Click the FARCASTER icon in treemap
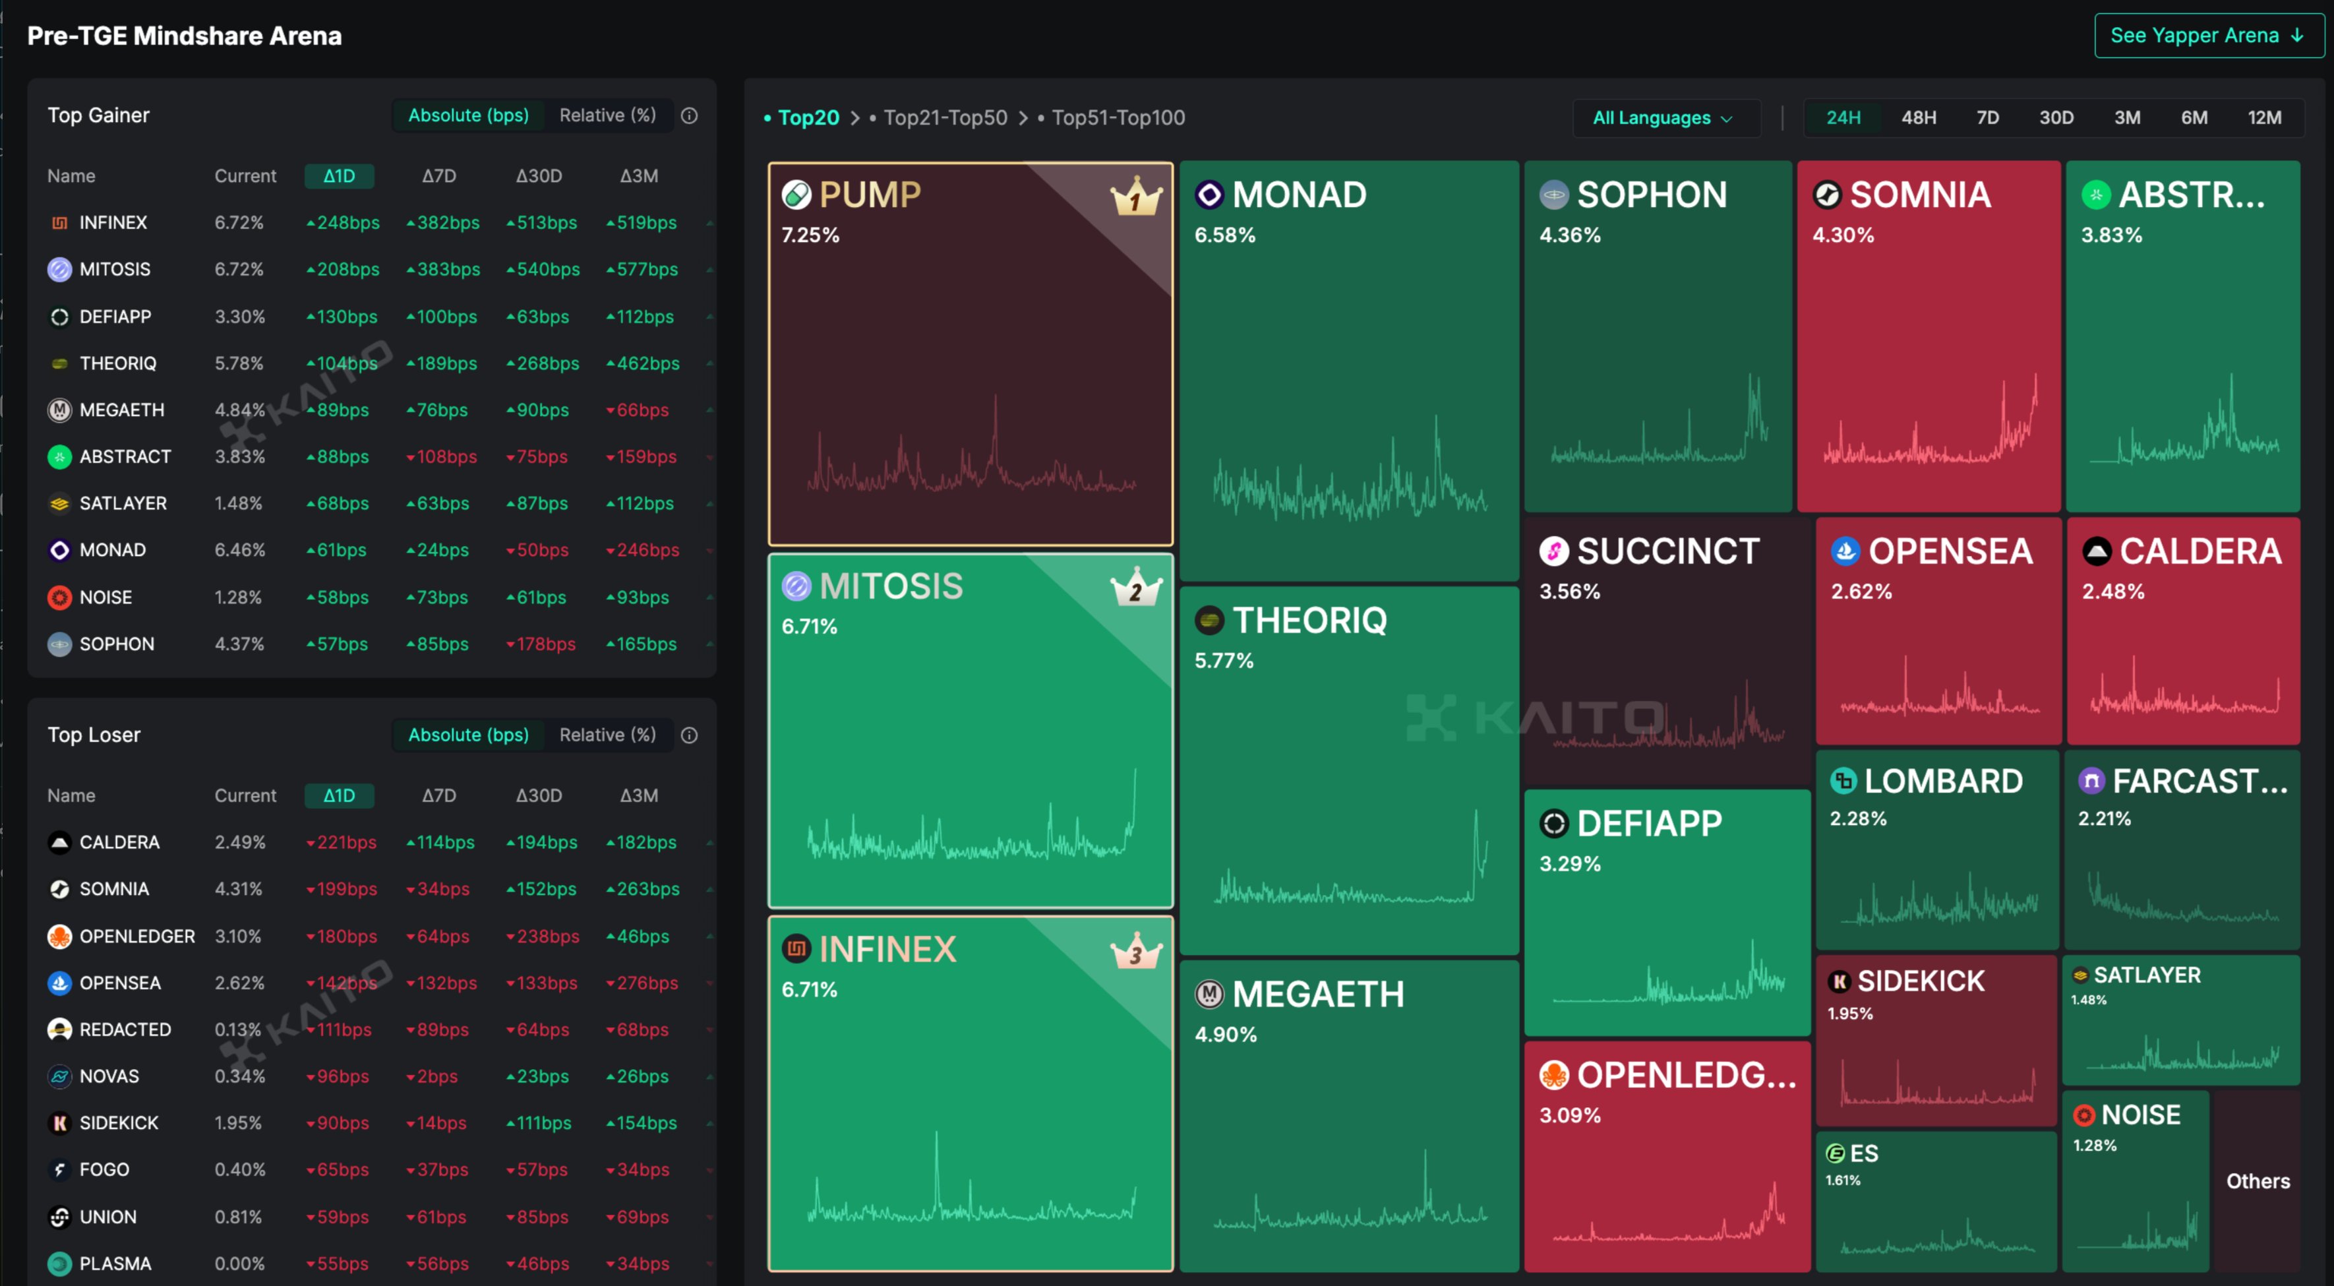Screen dimensions: 2334x1286 pyautogui.click(x=2091, y=780)
